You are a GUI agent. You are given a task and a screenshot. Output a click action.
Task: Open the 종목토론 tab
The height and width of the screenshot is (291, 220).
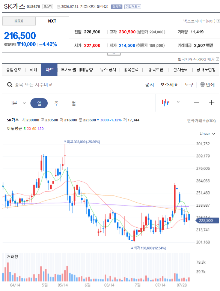pos(156,70)
